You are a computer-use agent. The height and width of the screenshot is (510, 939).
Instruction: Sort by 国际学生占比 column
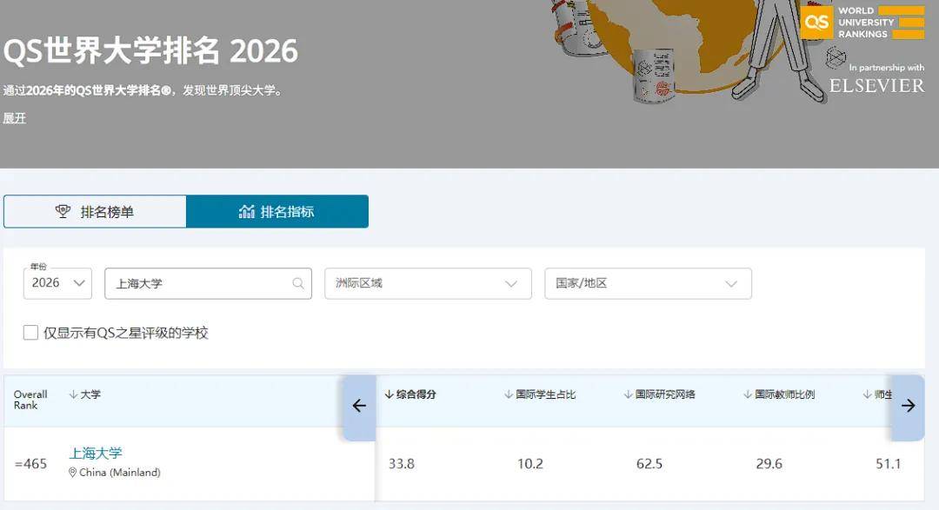pyautogui.click(x=540, y=394)
